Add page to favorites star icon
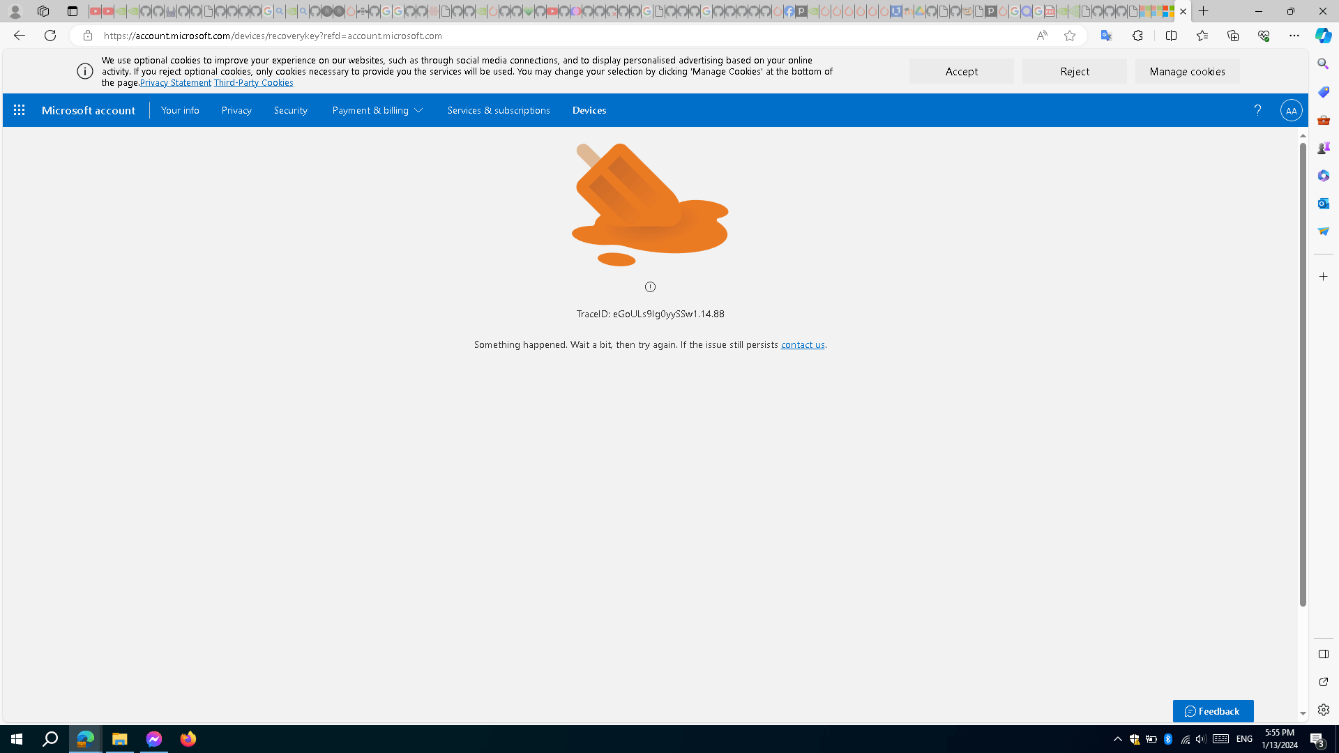Viewport: 1339px width, 753px height. [1069, 36]
